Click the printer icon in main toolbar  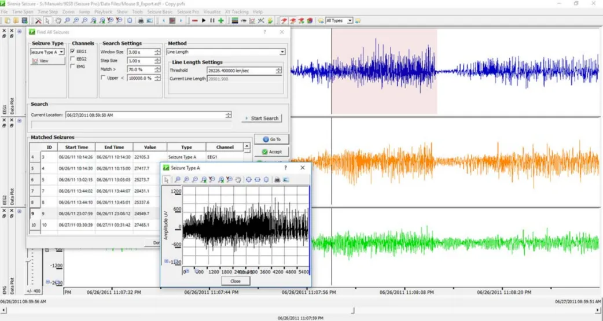pyautogui.click(x=141, y=21)
